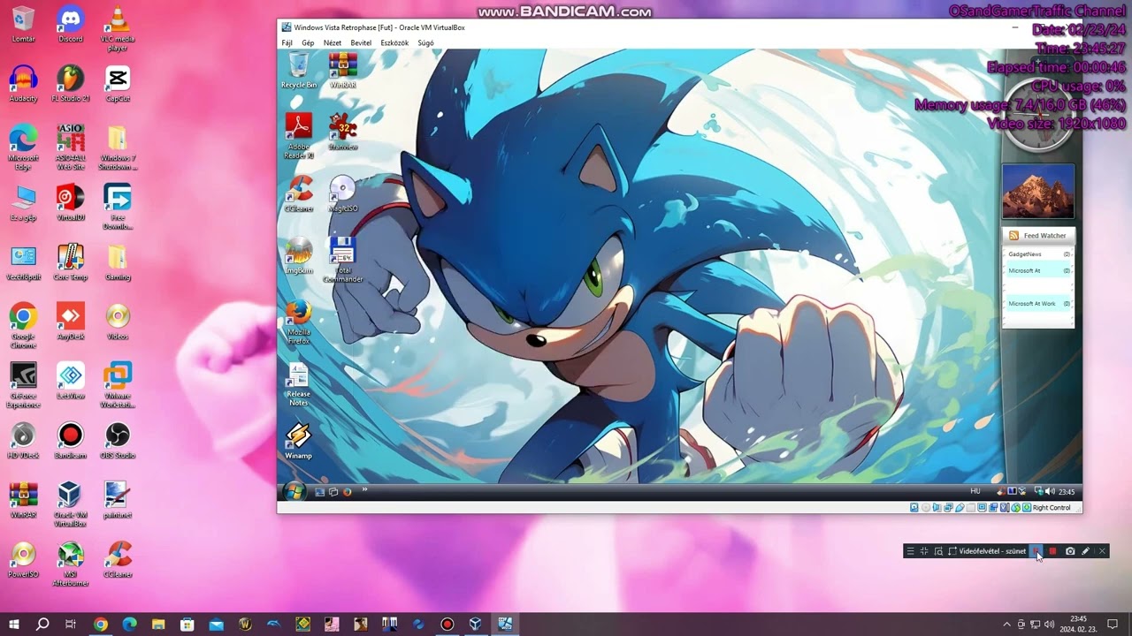This screenshot has height=636, width=1132.
Task: Open the Súgó menu in VirtualBox
Action: 425,42
